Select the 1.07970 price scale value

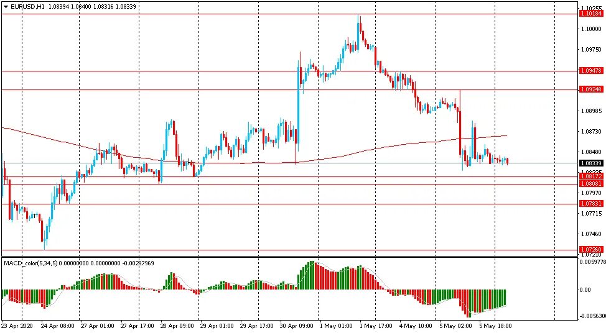click(591, 193)
